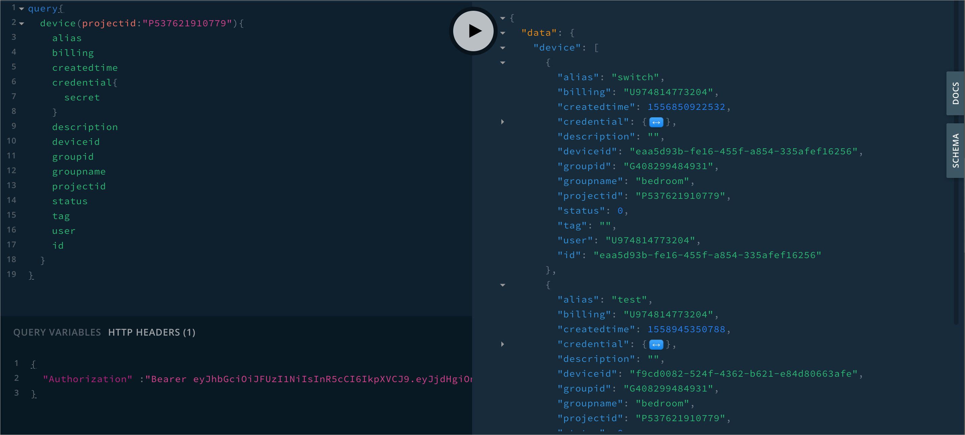Image resolution: width=965 pixels, height=435 pixels.
Task: Click the createdtime field on line 5
Action: coord(85,68)
